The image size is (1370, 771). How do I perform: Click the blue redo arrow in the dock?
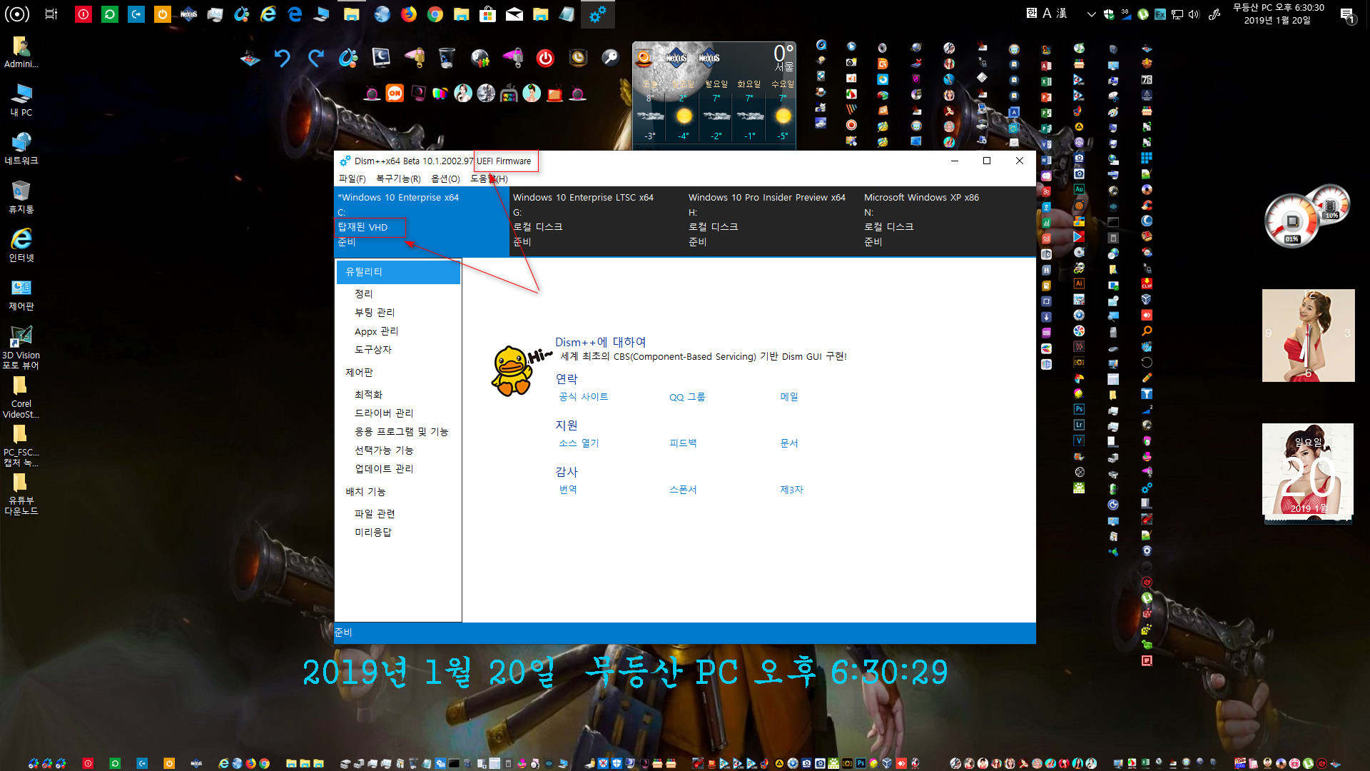(x=315, y=58)
